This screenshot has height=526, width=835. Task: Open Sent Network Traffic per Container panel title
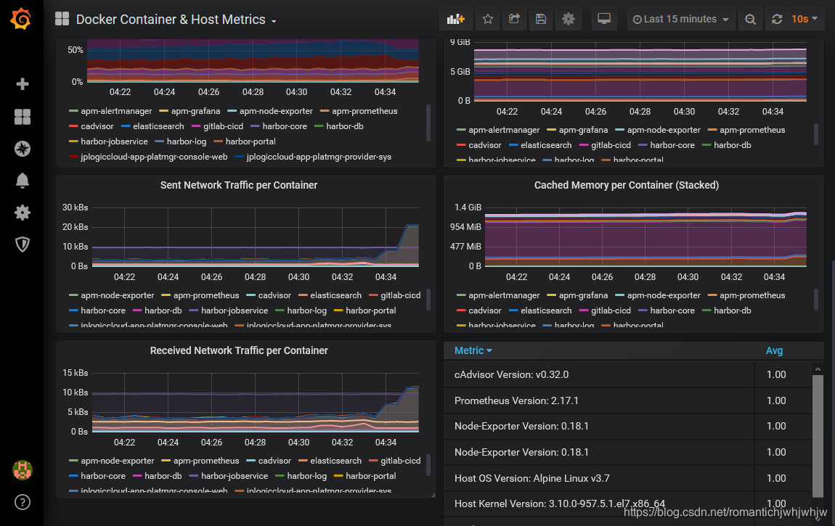pyautogui.click(x=239, y=185)
